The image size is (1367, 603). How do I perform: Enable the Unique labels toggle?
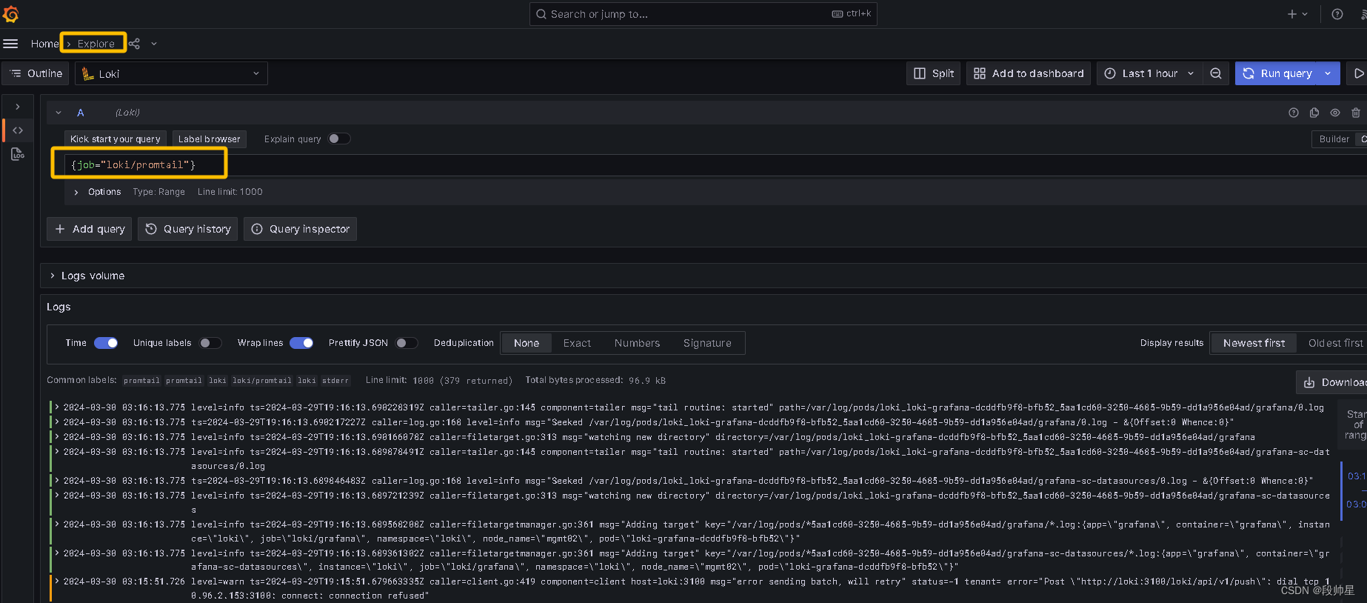coord(210,343)
